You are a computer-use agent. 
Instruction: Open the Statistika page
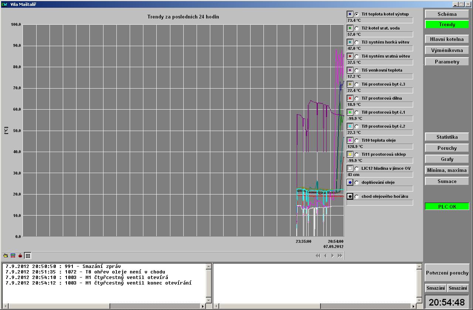[447, 137]
